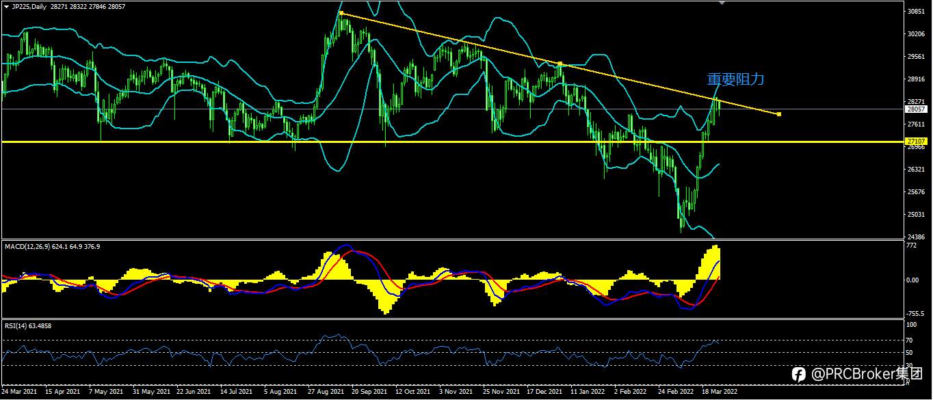Click the 30206 price scale value

coord(916,34)
